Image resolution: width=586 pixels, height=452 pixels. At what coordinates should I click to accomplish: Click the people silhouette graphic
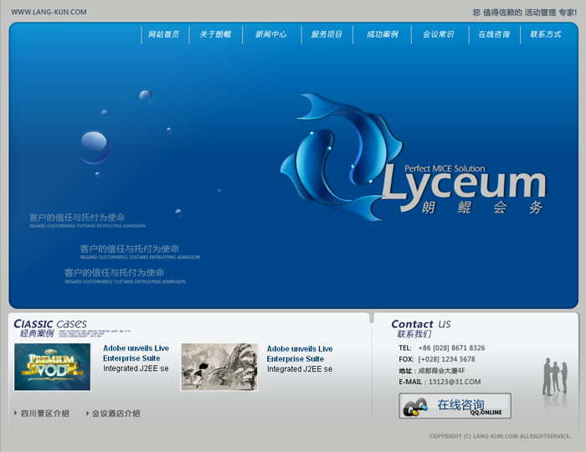555,377
